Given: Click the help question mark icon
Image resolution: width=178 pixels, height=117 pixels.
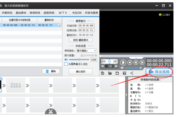Looking at the screenshot, I should pyautogui.click(x=124, y=73).
